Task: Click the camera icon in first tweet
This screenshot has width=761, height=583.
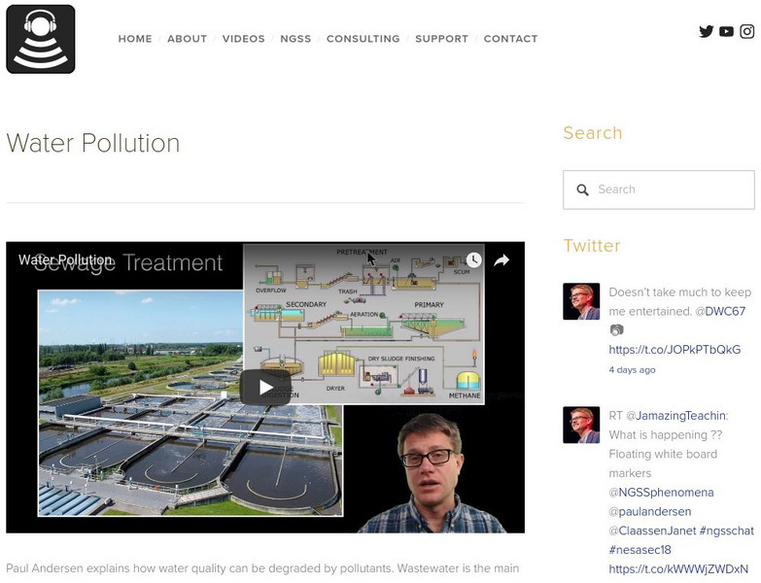Action: coord(616,330)
